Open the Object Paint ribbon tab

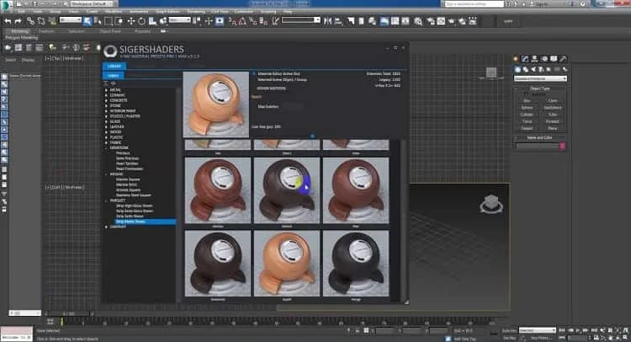tap(110, 31)
